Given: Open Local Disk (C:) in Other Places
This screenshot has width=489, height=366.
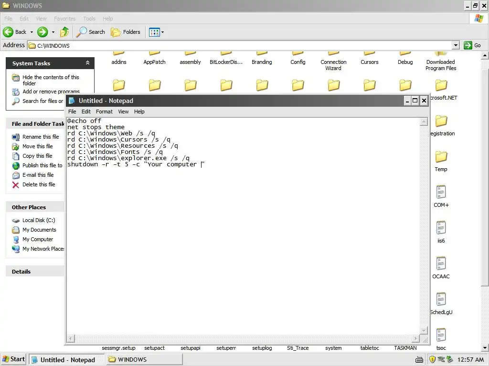Looking at the screenshot, I should click(x=39, y=220).
